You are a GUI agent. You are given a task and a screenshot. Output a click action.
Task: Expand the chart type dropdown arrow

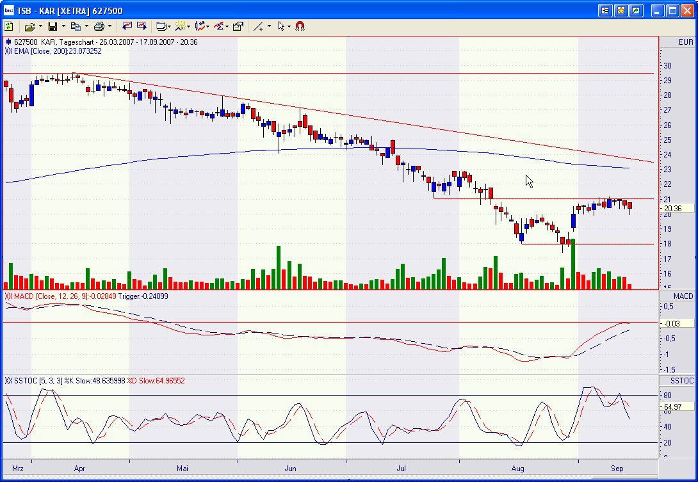(208, 27)
